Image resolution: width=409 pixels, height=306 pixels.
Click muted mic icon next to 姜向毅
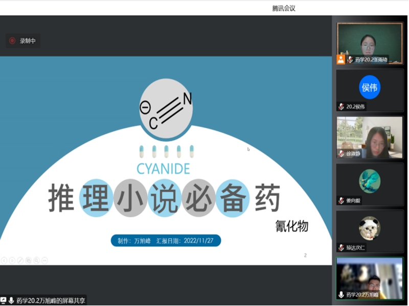[341, 200]
